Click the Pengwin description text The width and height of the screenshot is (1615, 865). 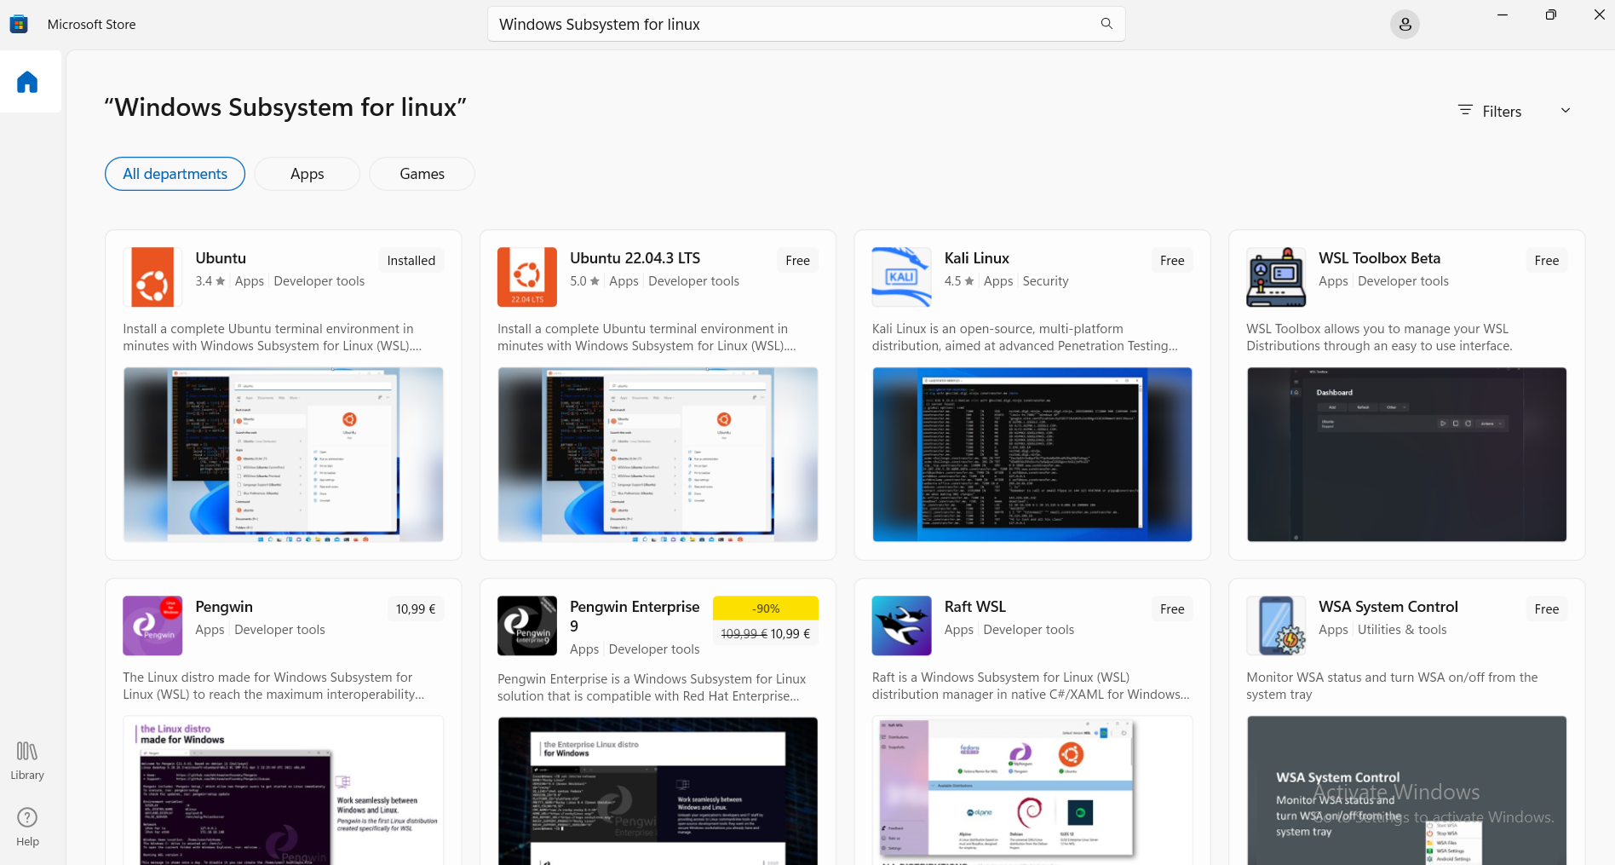[x=273, y=686]
